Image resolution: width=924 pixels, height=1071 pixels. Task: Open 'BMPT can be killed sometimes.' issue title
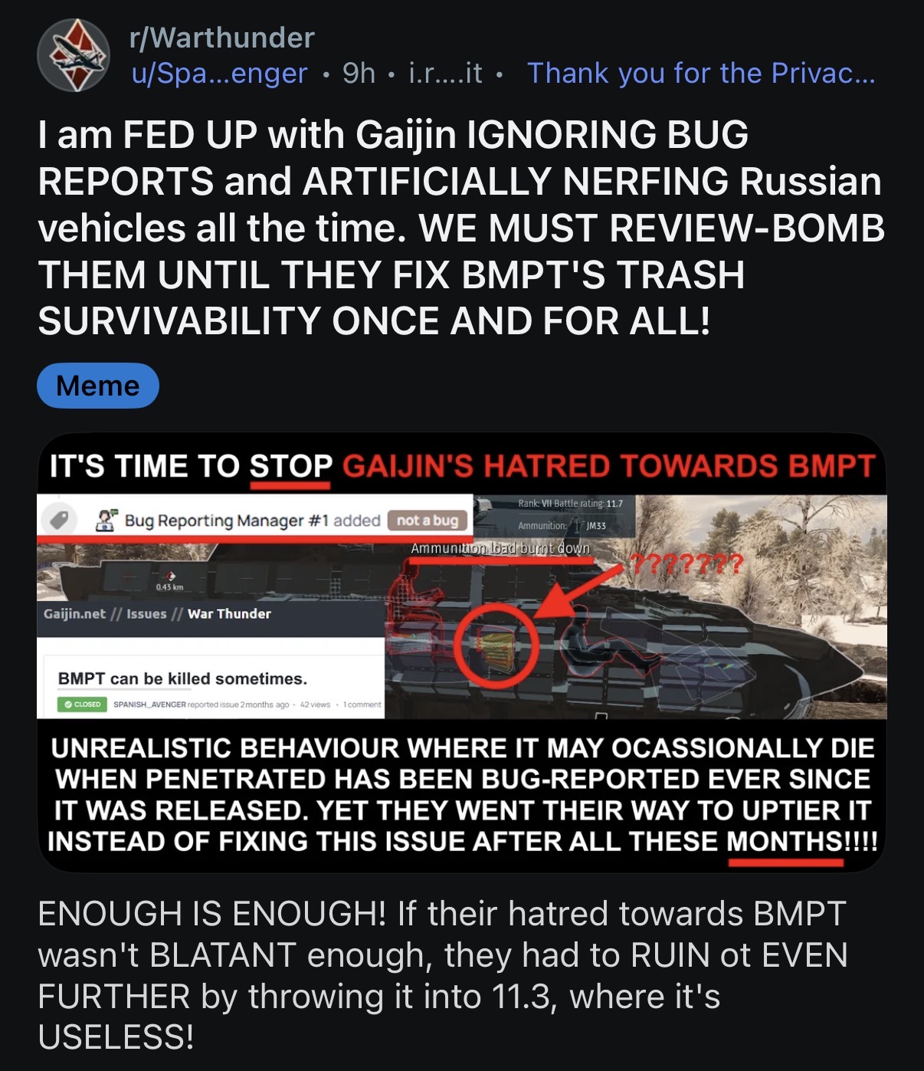[x=182, y=678]
